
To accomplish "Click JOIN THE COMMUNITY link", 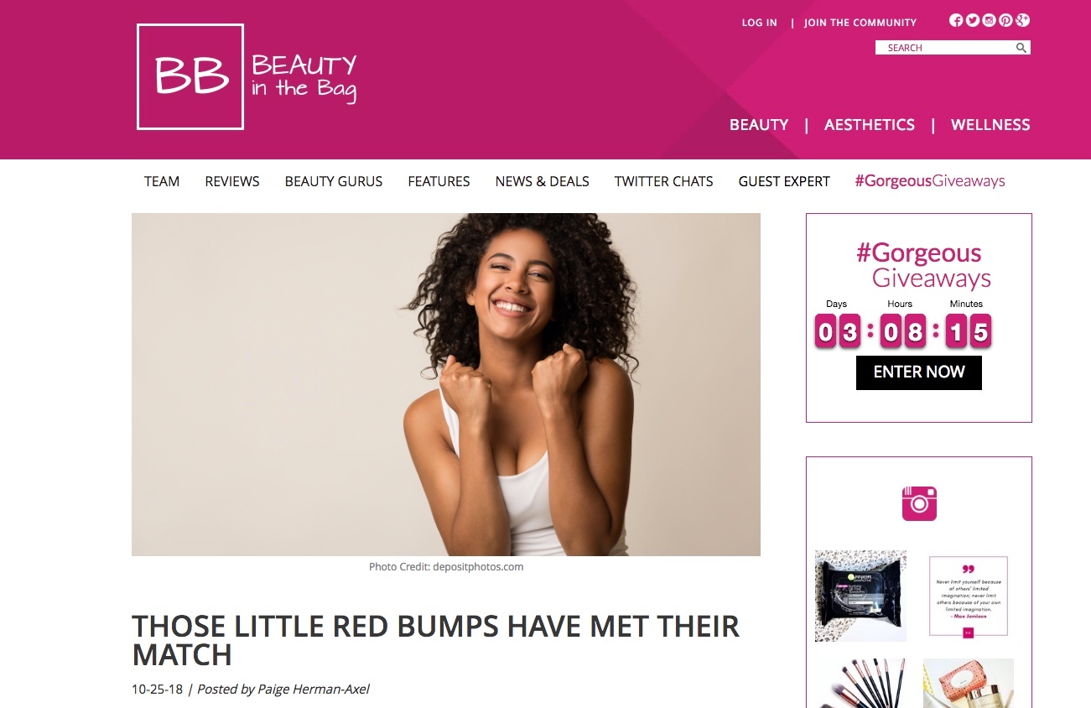I will [860, 23].
